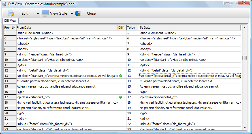Image resolution: width=252 pixels, height=134 pixels.
Task: Click the View Style text label
Action: coord(59,13)
